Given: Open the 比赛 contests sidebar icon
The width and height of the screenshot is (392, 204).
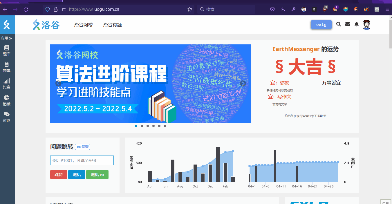Looking at the screenshot, I should 8,83.
